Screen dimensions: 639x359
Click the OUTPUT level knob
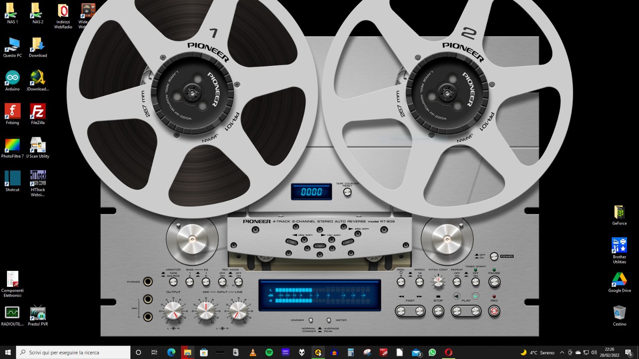[173, 311]
